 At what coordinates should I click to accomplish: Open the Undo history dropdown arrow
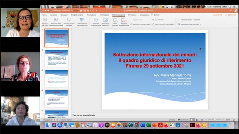[x=90, y=11]
